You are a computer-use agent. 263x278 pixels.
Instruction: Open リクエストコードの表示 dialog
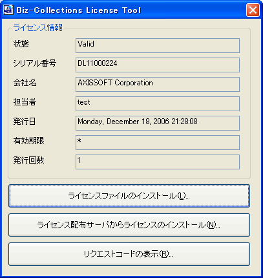tap(129, 254)
